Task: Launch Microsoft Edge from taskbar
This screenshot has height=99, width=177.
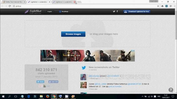Action: click(28, 97)
